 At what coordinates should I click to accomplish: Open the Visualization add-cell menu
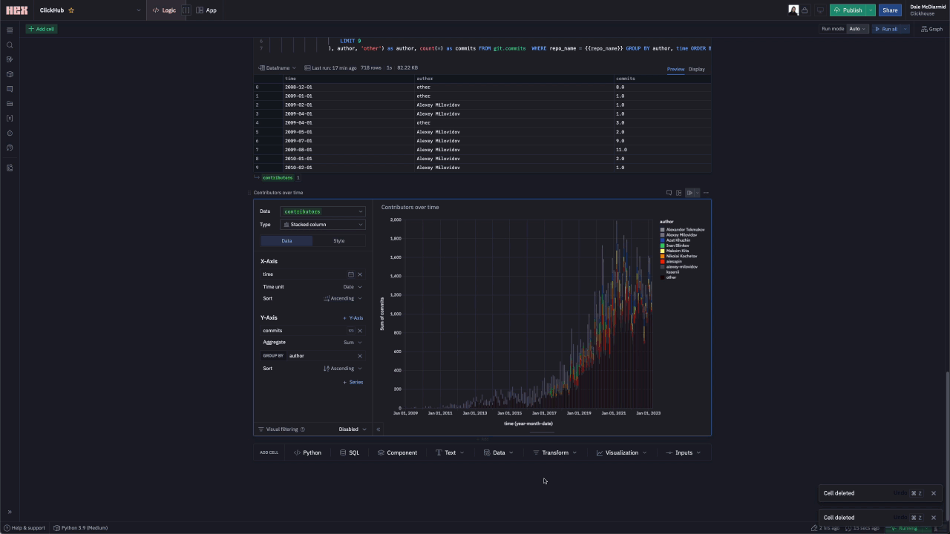click(x=621, y=452)
